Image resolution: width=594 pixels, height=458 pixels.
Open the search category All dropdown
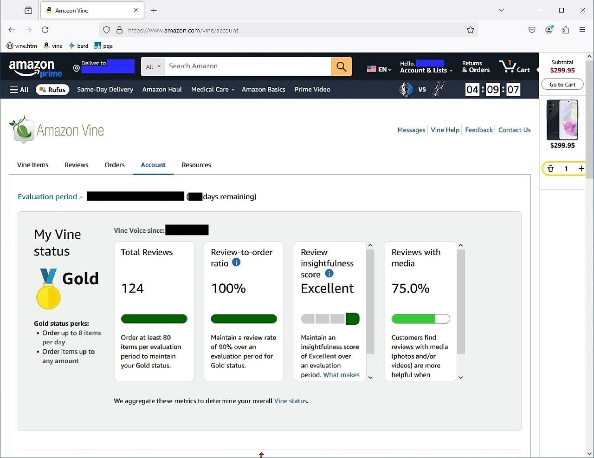[x=153, y=66]
